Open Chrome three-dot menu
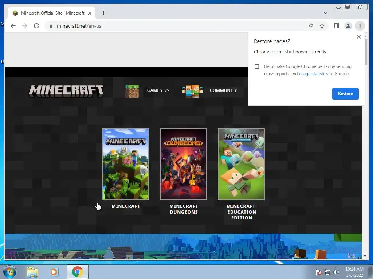Viewport: 373px width, 279px height. tap(360, 26)
